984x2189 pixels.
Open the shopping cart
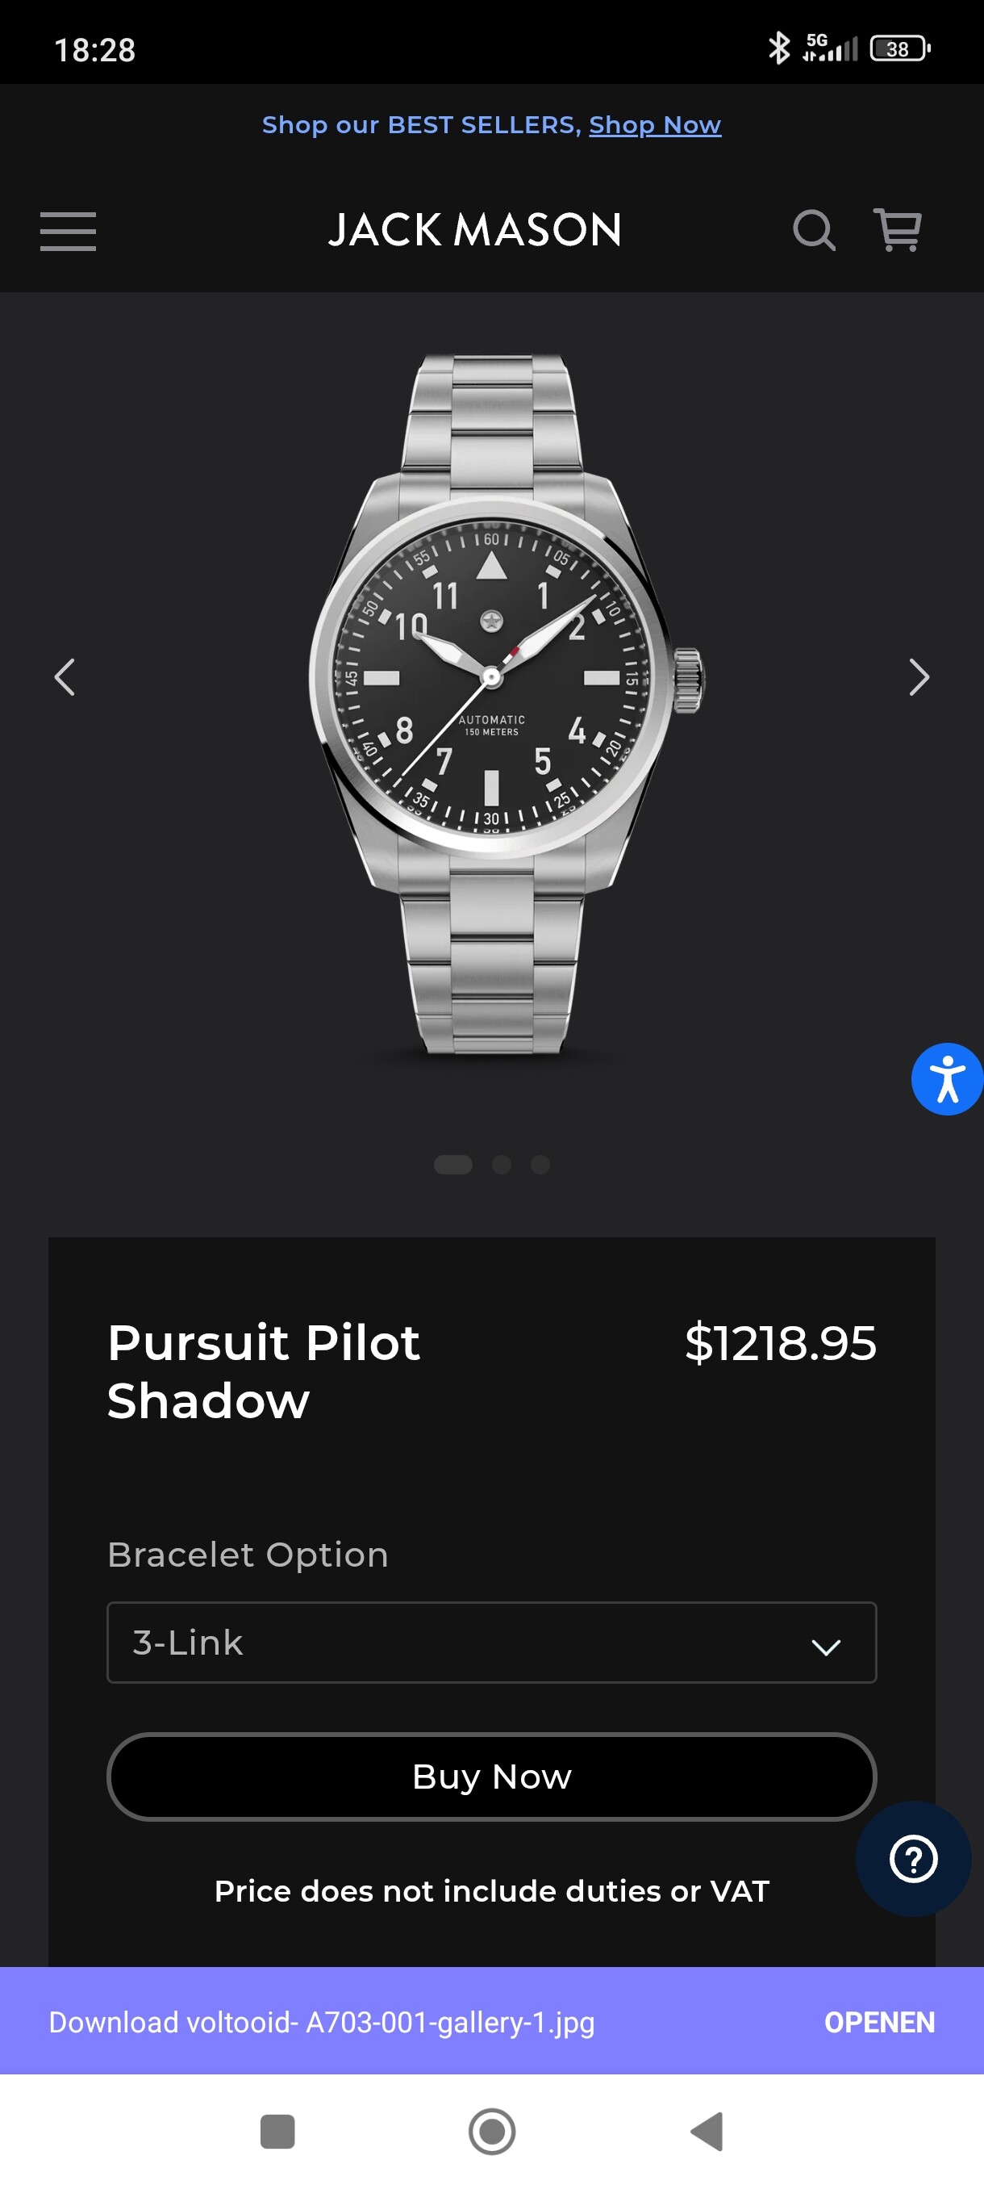(898, 231)
